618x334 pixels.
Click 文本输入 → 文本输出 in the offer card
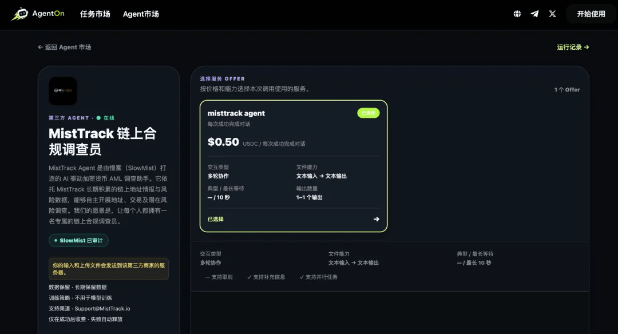[321, 176]
